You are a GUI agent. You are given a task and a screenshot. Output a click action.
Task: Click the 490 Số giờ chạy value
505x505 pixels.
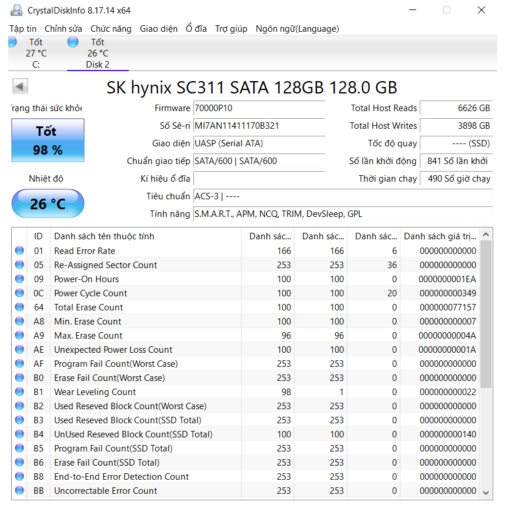pos(456,179)
